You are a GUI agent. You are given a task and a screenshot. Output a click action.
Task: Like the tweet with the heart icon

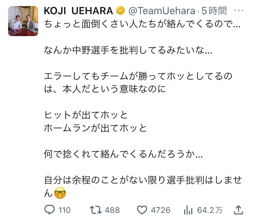[x=142, y=210]
